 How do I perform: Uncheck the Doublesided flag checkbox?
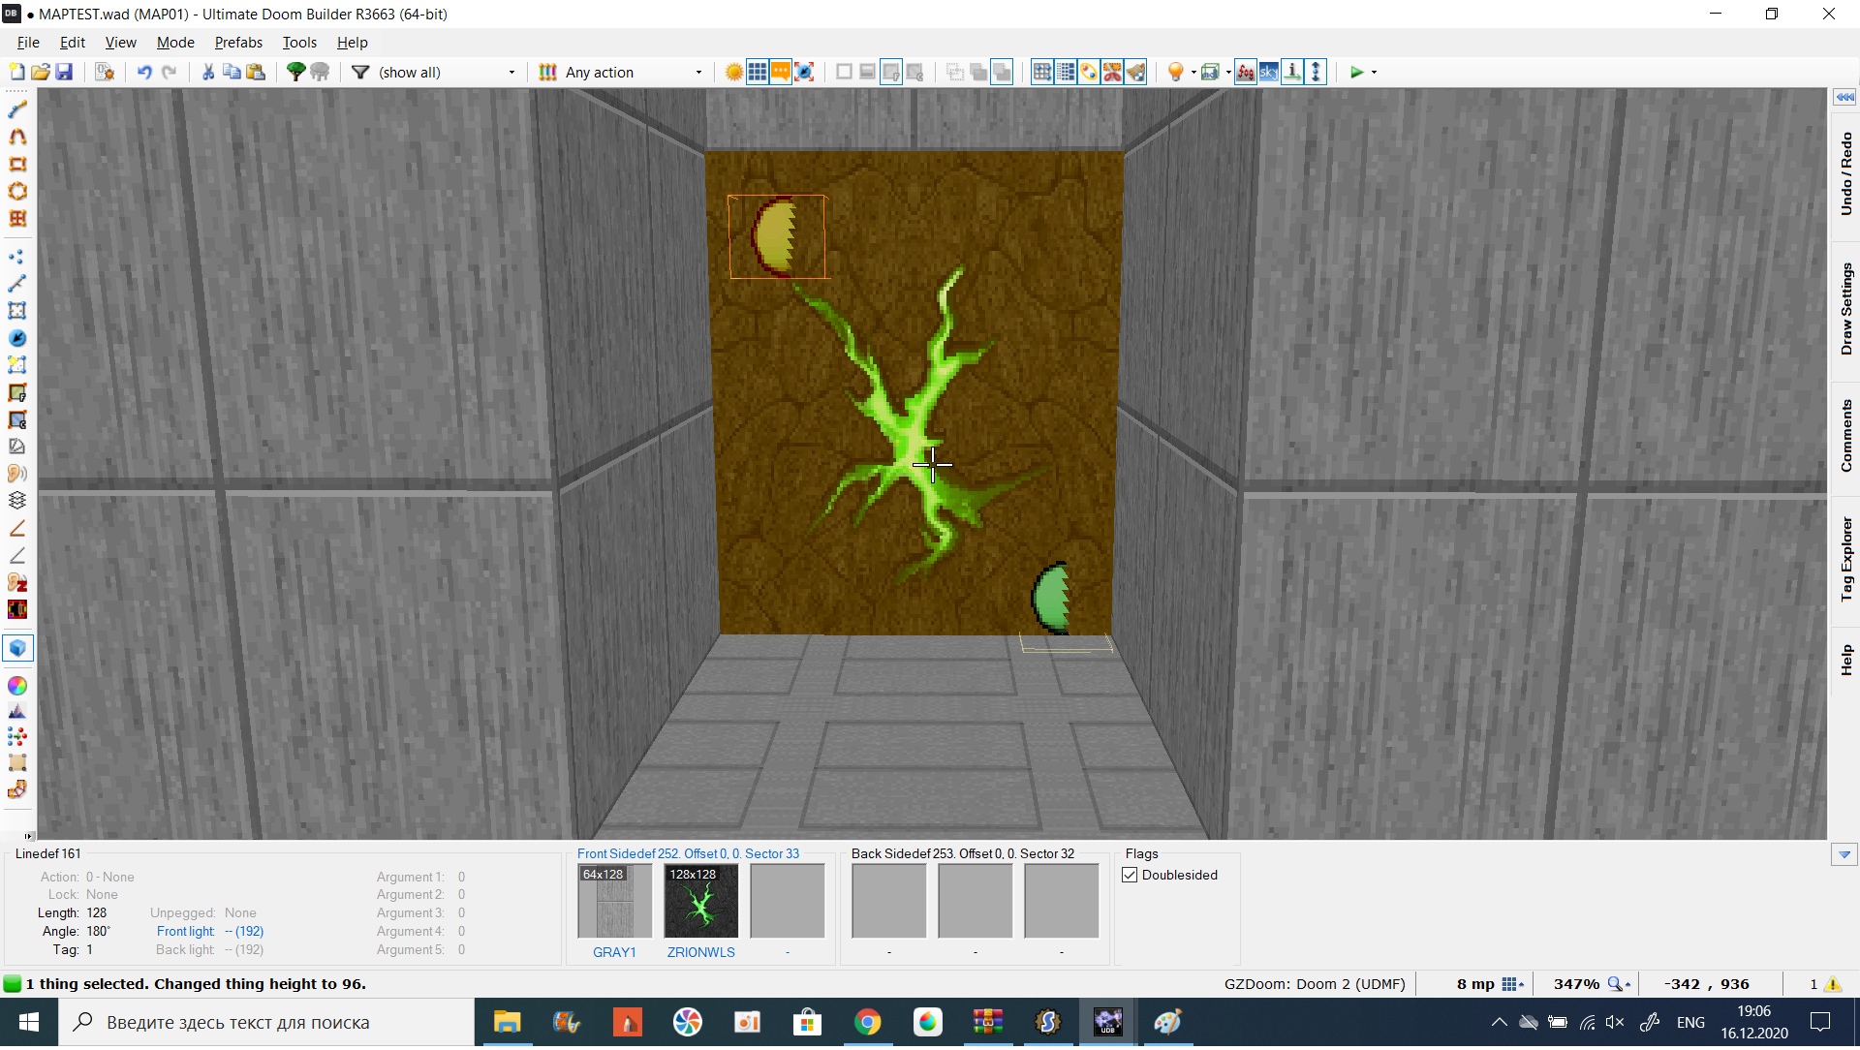pyautogui.click(x=1130, y=876)
